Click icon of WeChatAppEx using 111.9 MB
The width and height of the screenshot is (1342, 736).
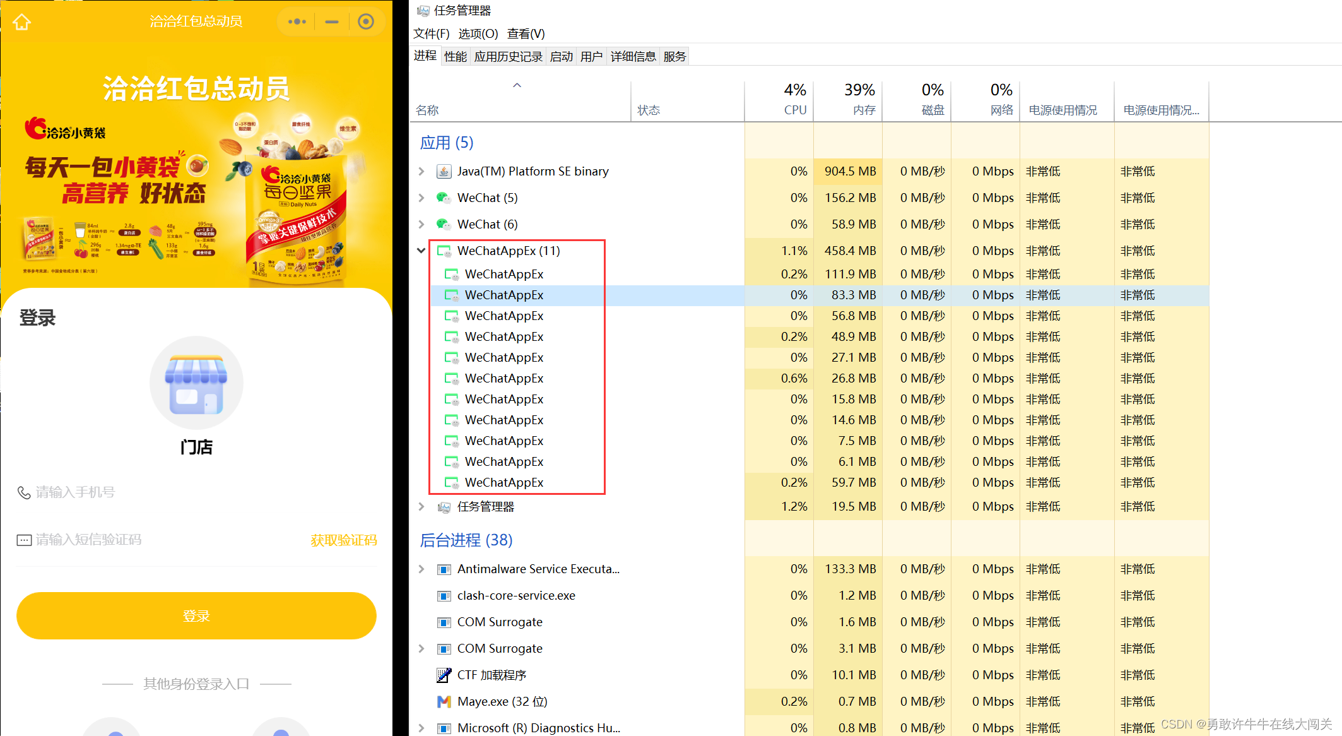452,275
